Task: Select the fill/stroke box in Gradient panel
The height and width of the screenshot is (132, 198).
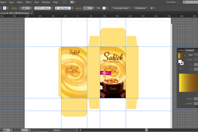Action: click(181, 62)
